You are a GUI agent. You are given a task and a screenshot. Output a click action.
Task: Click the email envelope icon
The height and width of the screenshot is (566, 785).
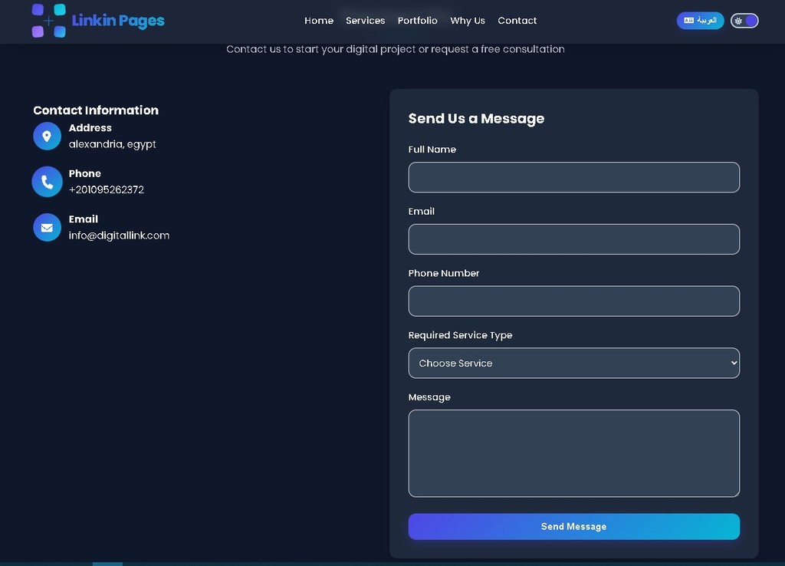point(47,228)
